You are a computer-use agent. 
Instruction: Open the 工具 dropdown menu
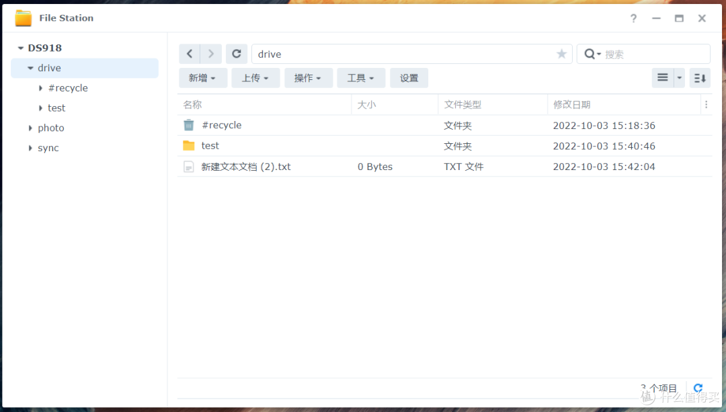pyautogui.click(x=361, y=78)
